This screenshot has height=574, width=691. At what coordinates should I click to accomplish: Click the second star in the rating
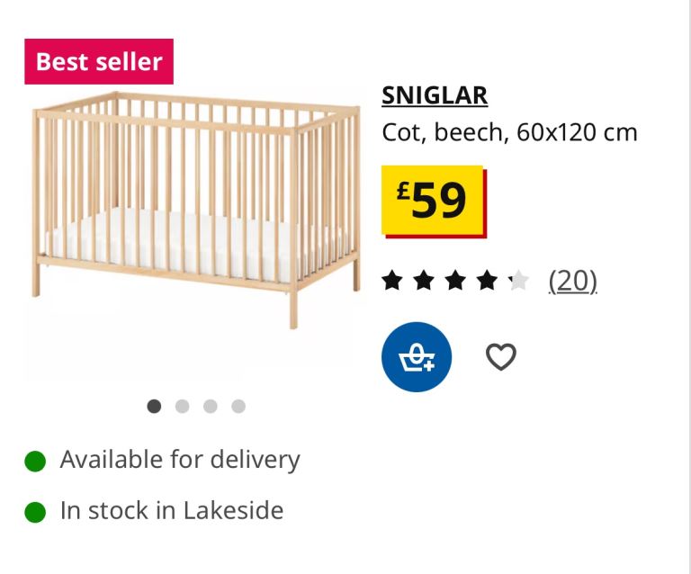tap(424, 282)
